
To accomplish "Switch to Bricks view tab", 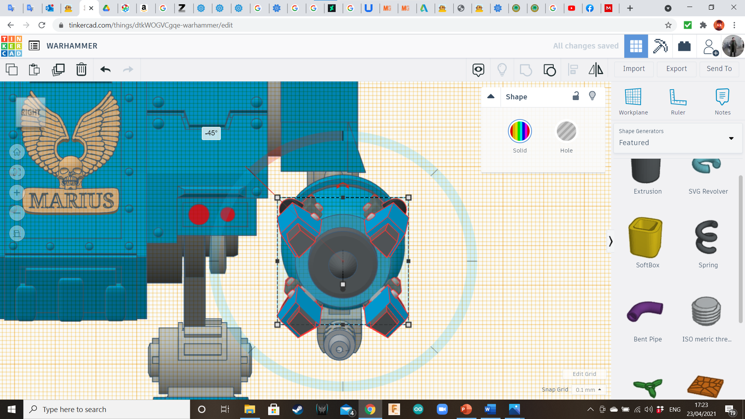I will (x=684, y=46).
